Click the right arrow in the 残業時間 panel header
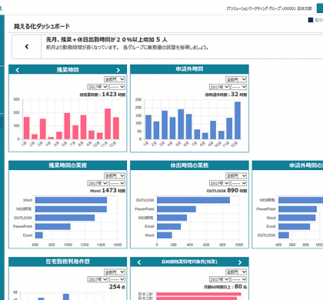The height and width of the screenshot is (300, 323). point(118,70)
